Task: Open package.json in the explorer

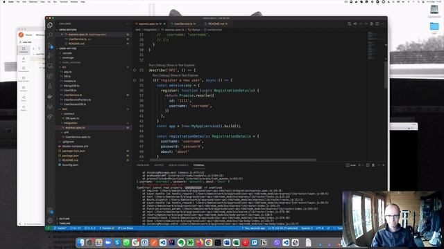Action: point(70,156)
